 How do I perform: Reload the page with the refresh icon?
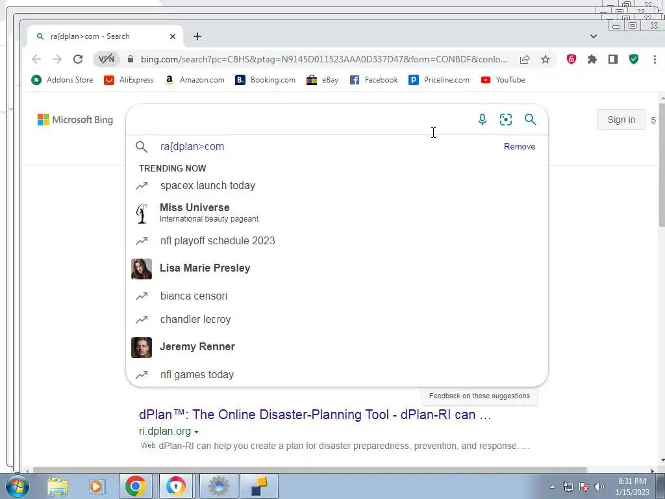78,59
